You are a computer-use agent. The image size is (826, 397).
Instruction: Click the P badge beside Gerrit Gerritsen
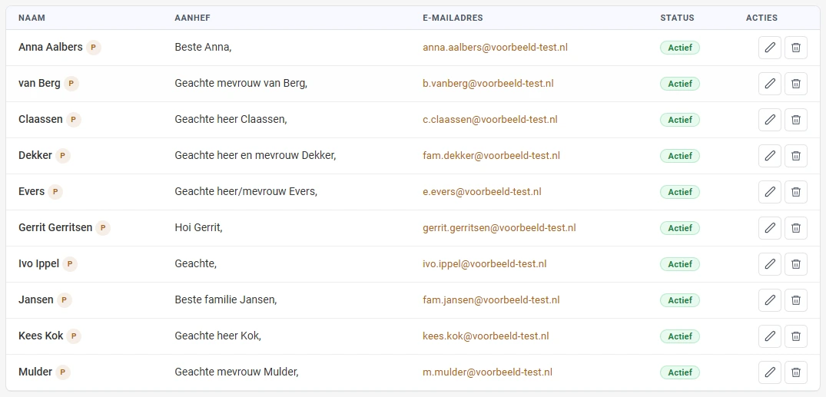103,228
